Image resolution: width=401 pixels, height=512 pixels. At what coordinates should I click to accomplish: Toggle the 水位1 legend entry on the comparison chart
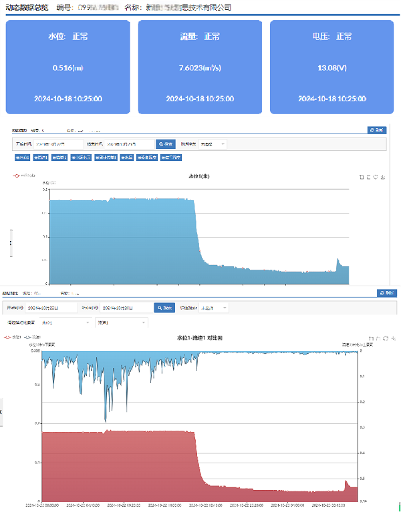13,337
